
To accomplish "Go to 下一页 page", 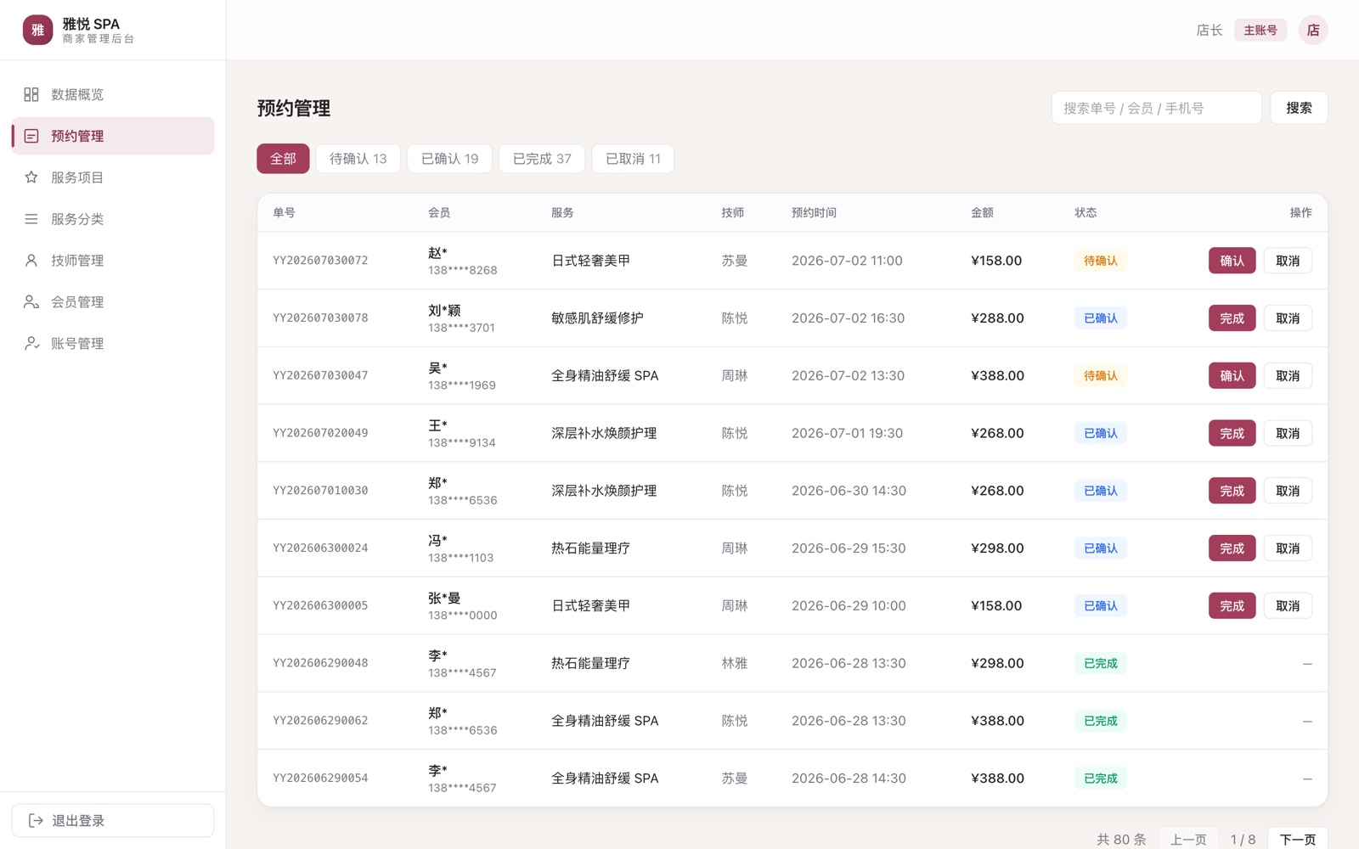I will point(1298,839).
